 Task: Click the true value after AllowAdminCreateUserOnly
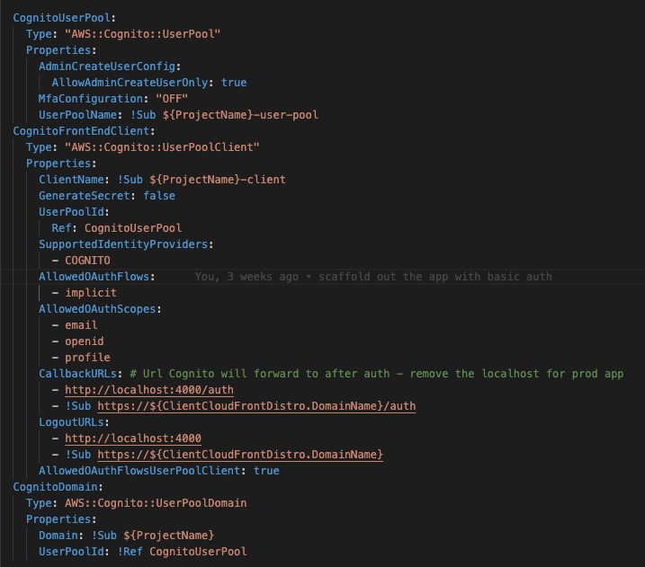pos(234,83)
